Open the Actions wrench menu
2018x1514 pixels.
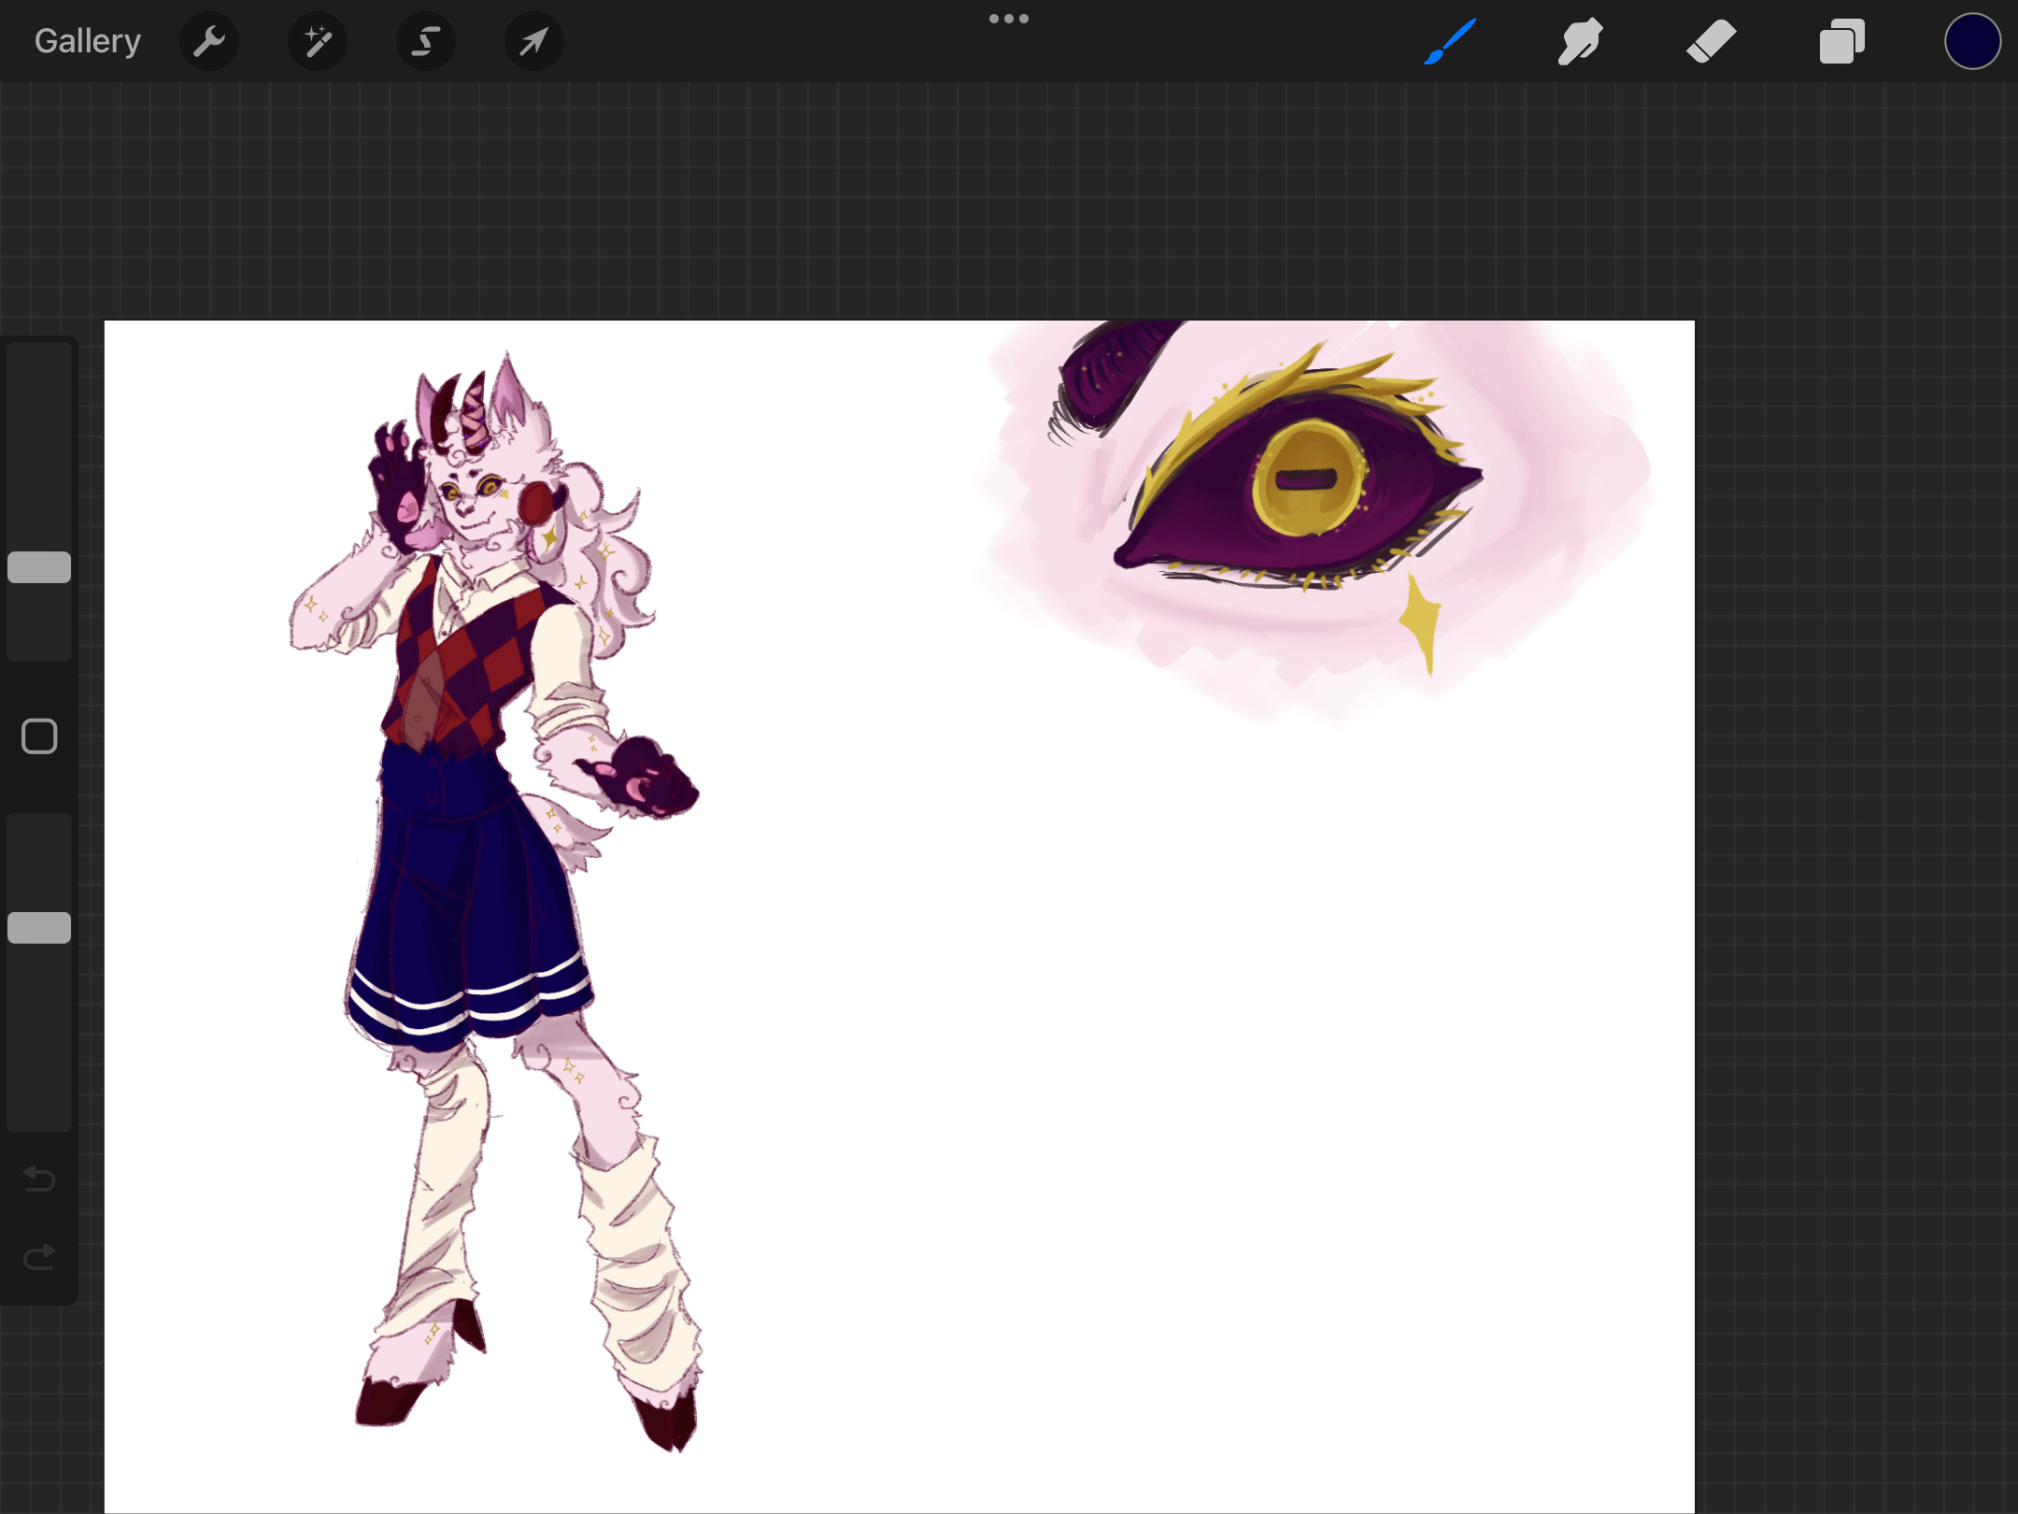[209, 41]
